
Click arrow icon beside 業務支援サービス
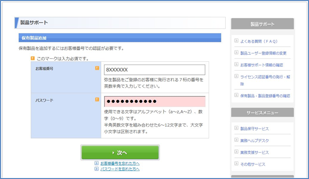click(236, 151)
